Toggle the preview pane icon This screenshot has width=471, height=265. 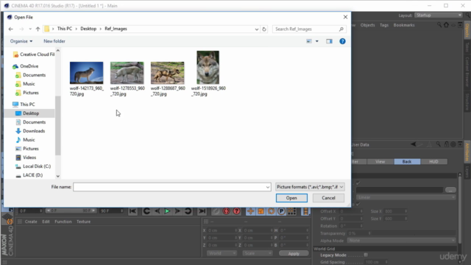click(x=329, y=41)
